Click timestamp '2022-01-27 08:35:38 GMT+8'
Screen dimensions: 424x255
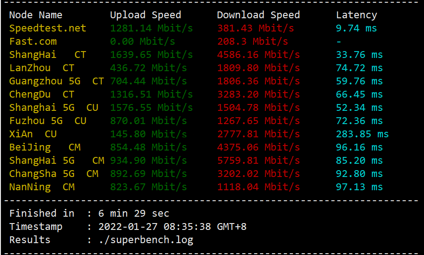[x=172, y=226]
